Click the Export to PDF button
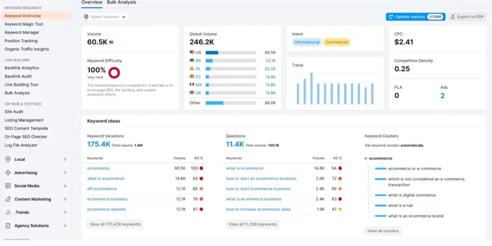 [x=467, y=17]
